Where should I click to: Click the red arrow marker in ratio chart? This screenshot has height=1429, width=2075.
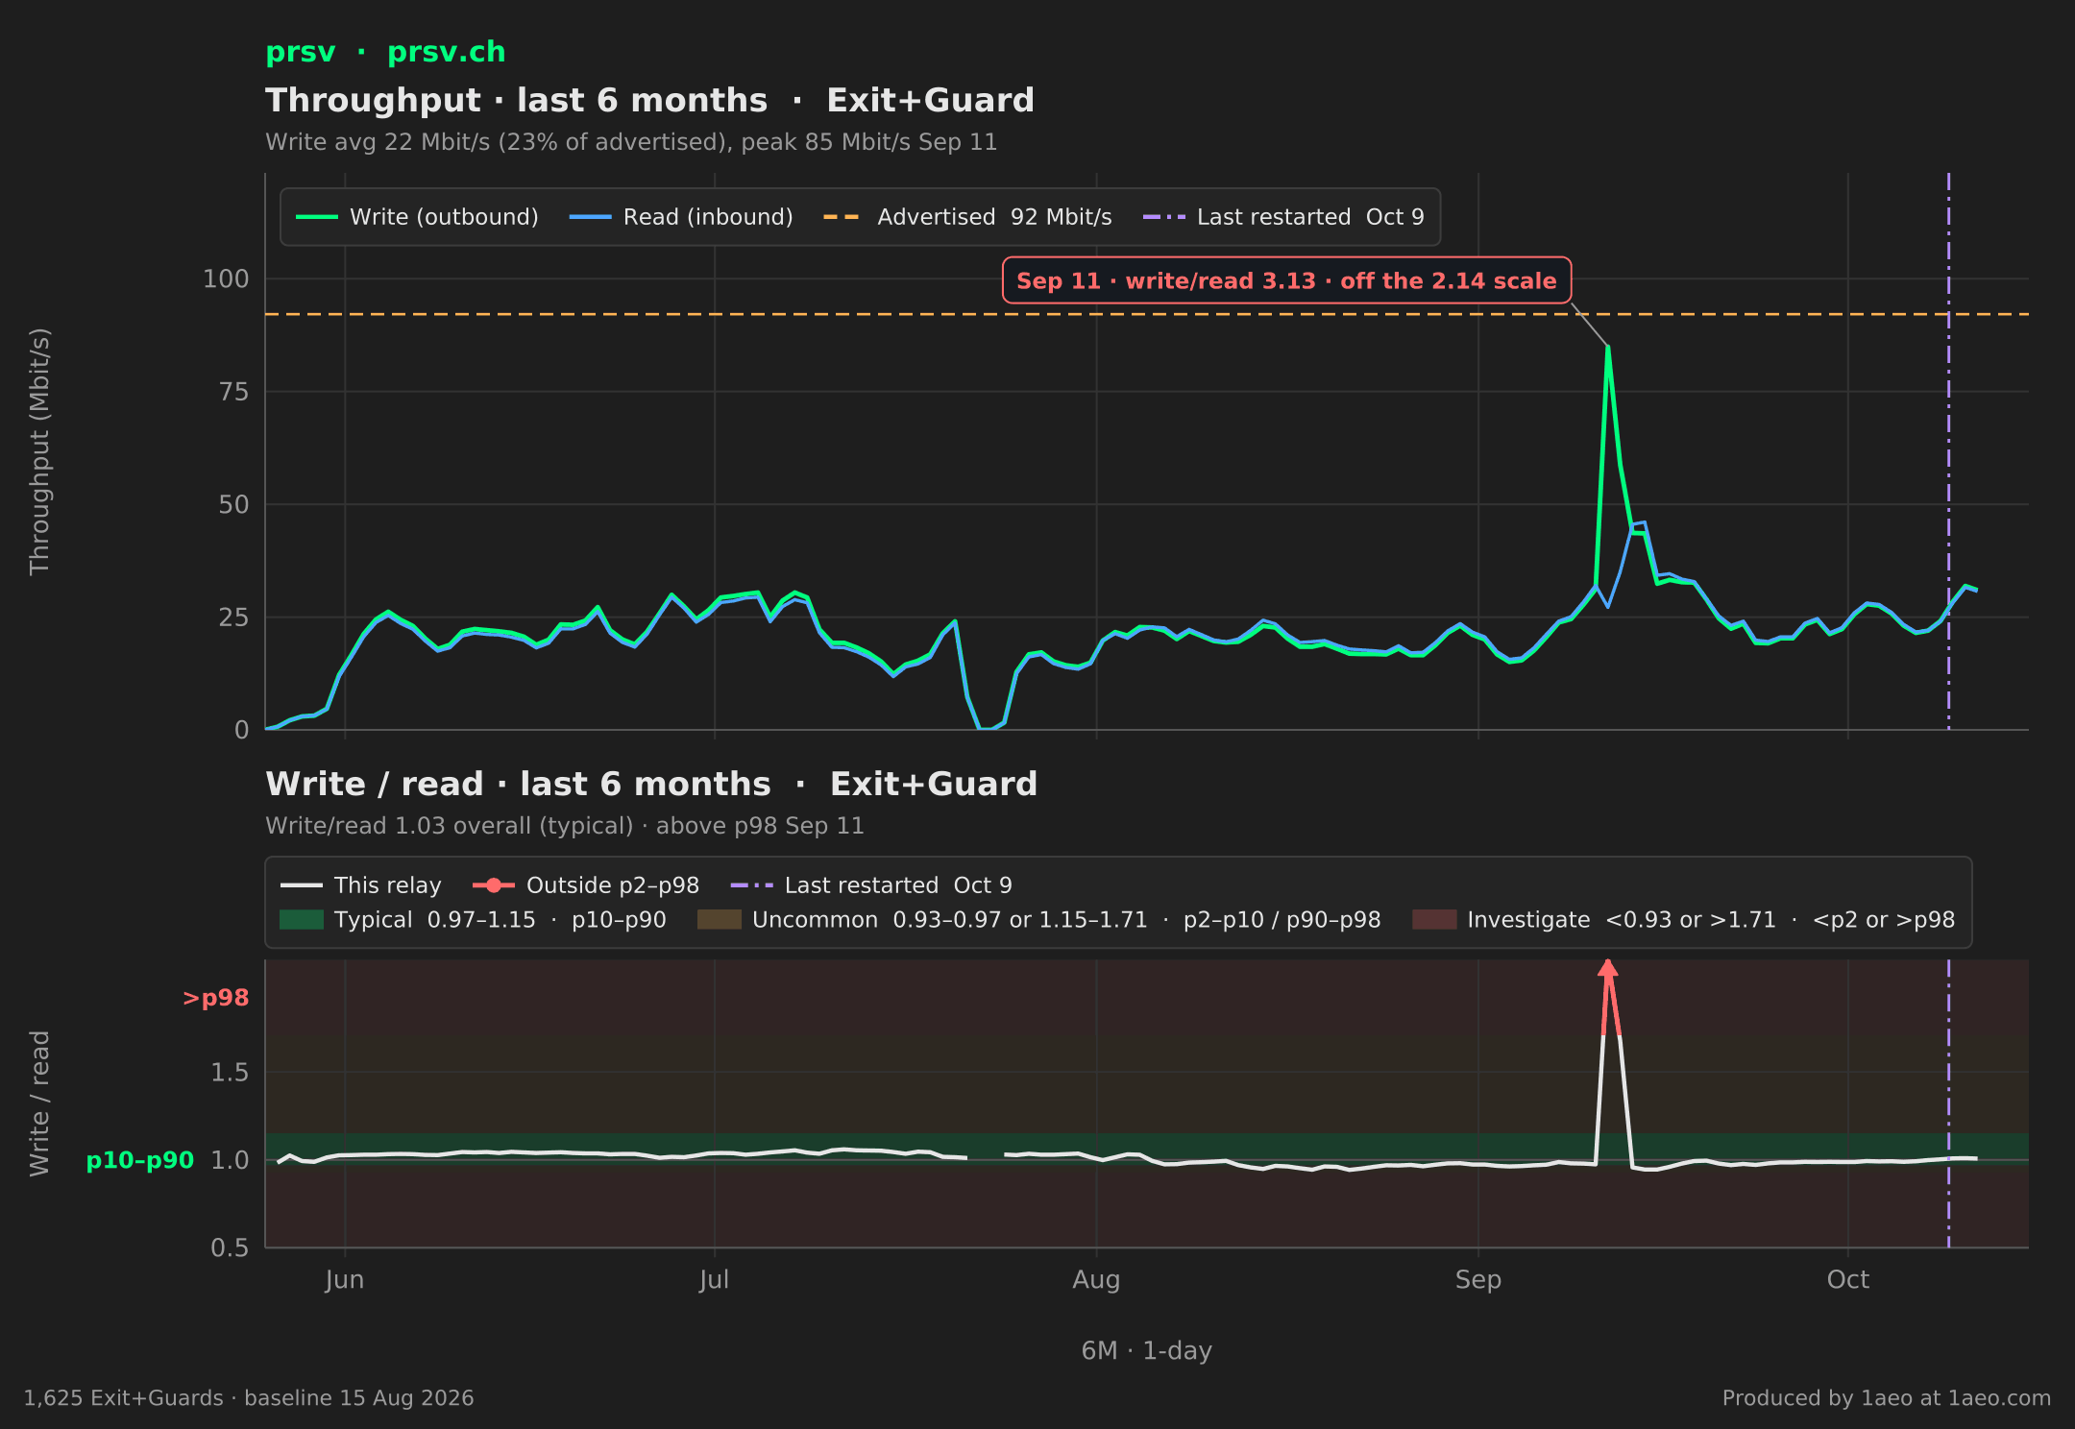point(1607,968)
